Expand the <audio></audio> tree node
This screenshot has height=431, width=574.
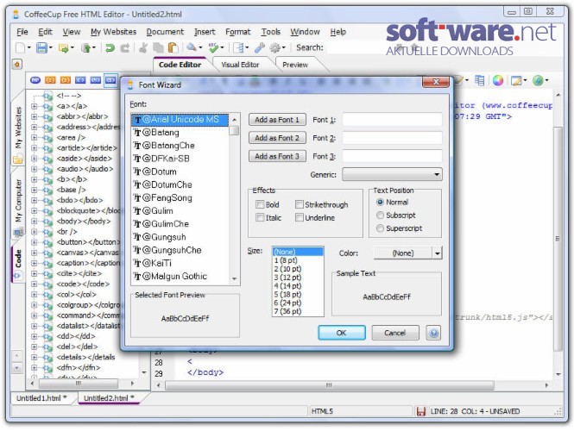point(34,169)
